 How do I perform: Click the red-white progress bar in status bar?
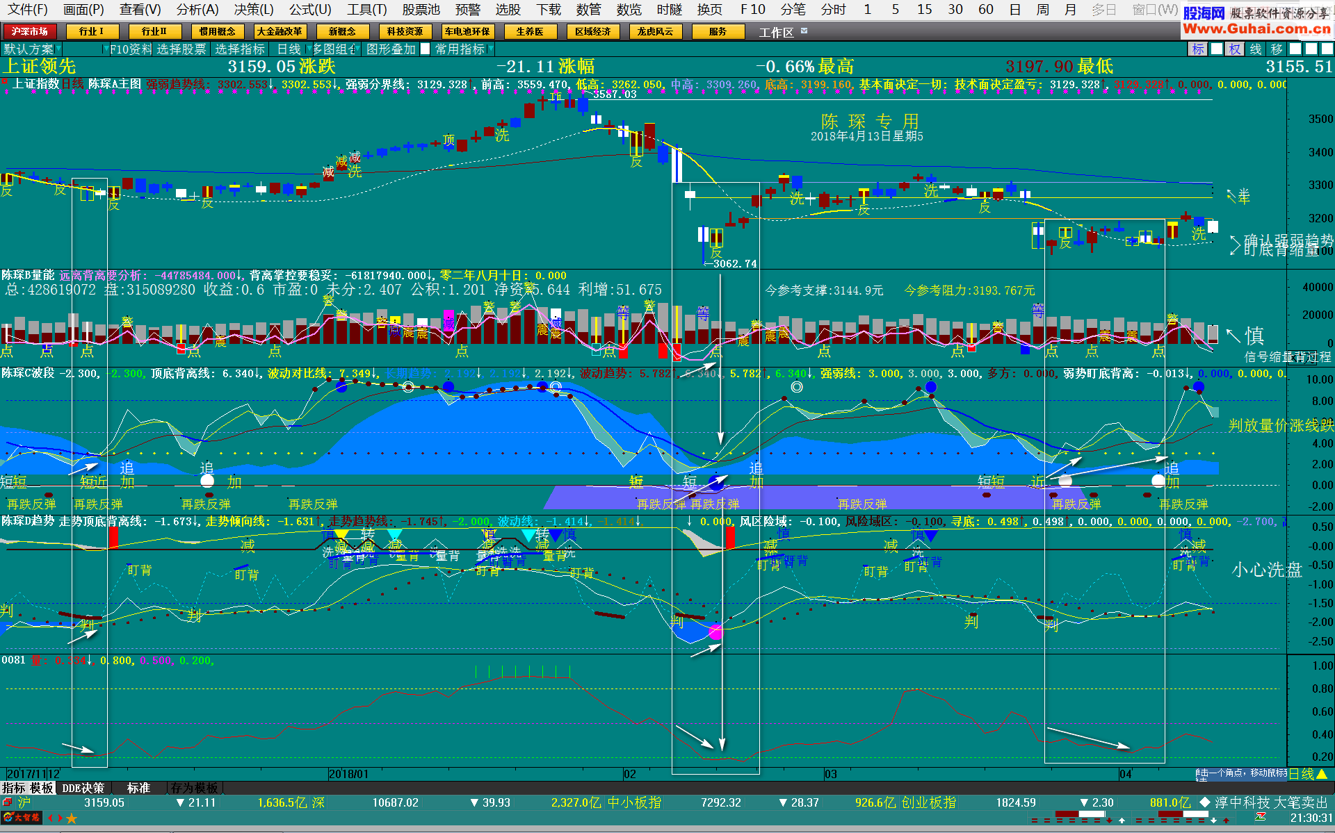pos(1079,814)
